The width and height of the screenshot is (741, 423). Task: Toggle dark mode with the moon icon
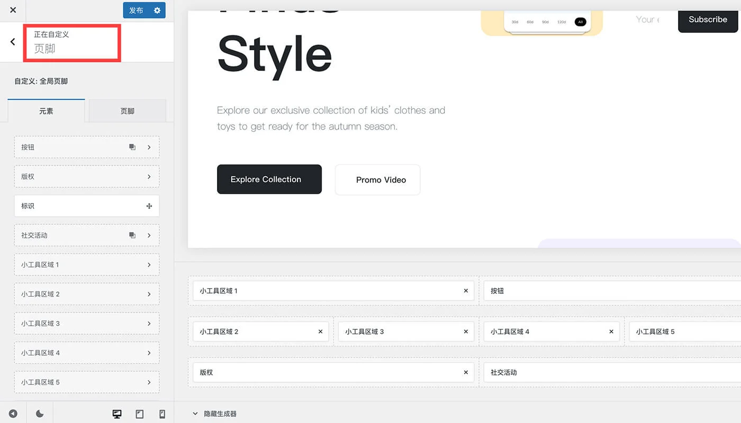pos(40,413)
